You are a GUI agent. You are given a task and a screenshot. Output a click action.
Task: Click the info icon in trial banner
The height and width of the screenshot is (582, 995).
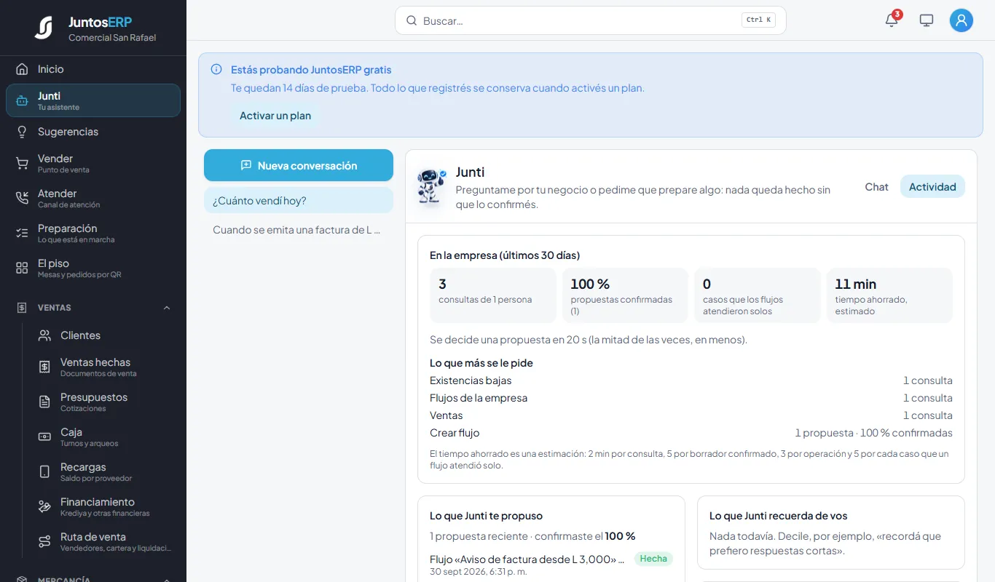[216, 70]
